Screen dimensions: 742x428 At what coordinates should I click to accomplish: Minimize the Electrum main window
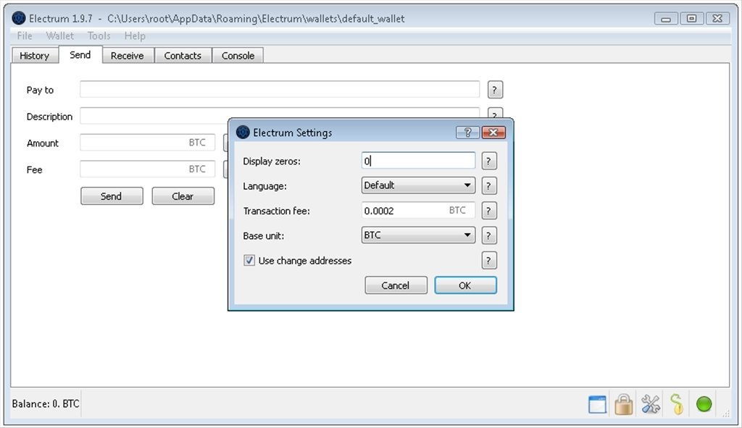click(x=666, y=19)
